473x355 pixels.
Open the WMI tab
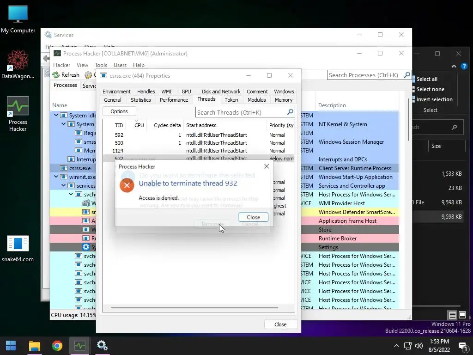166,92
